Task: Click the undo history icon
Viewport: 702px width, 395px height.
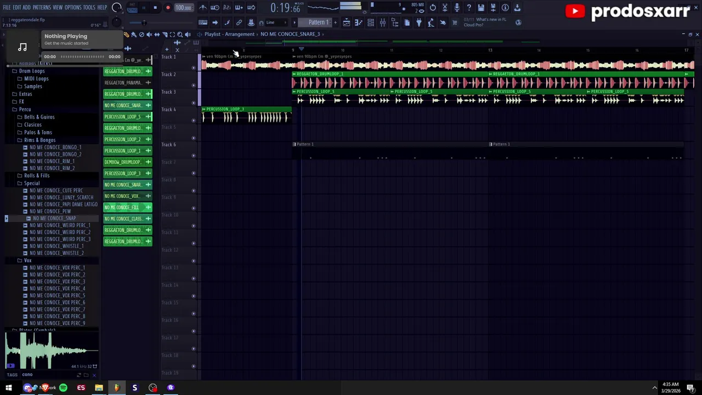Action: click(433, 8)
